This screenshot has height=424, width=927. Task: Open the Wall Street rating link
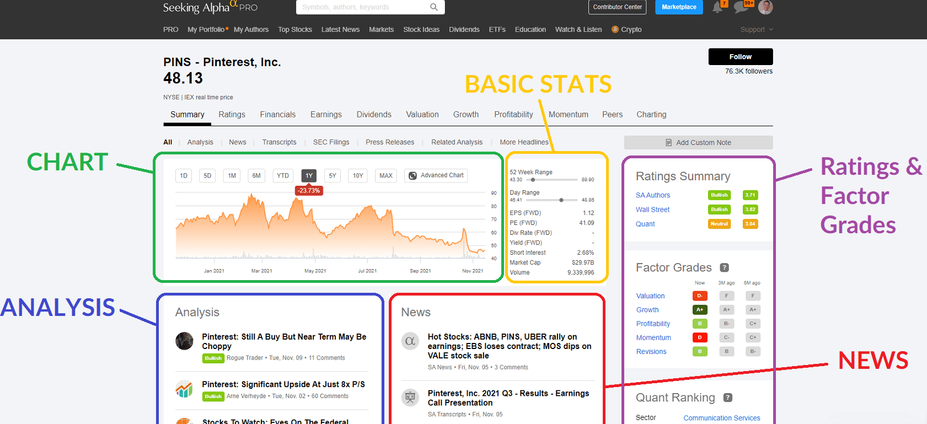tap(652, 210)
